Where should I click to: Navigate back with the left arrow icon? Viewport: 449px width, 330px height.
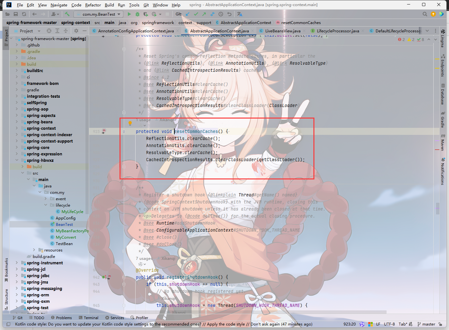click(x=34, y=14)
